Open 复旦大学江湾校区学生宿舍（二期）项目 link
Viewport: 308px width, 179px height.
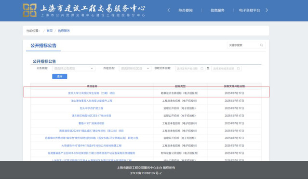click(91, 93)
